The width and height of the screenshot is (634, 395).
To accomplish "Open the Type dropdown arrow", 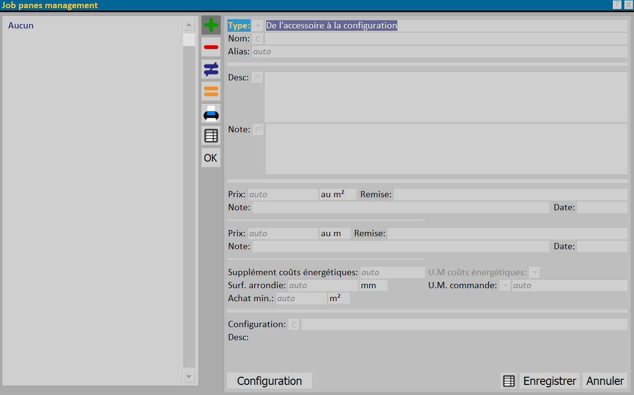I will pyautogui.click(x=258, y=26).
